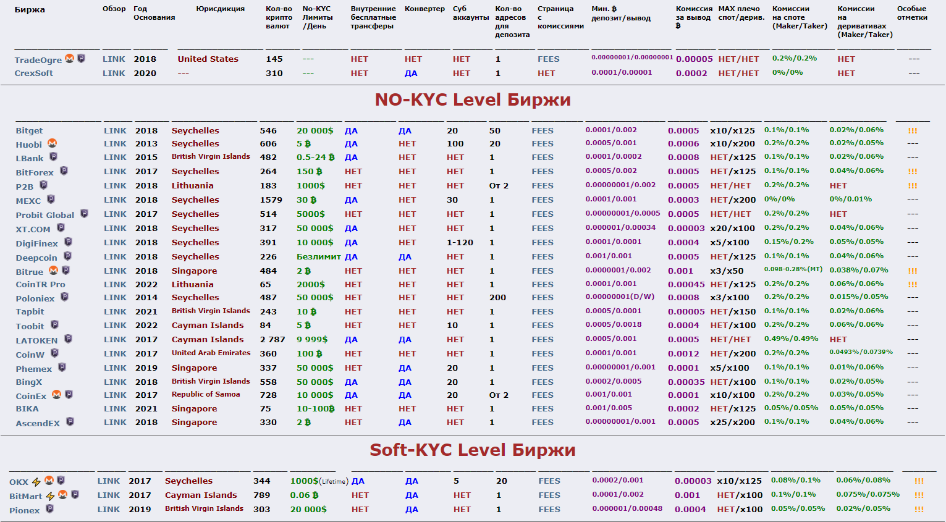Click the Monero icon next to Huobi
This screenshot has width=946, height=522.
pos(53,143)
